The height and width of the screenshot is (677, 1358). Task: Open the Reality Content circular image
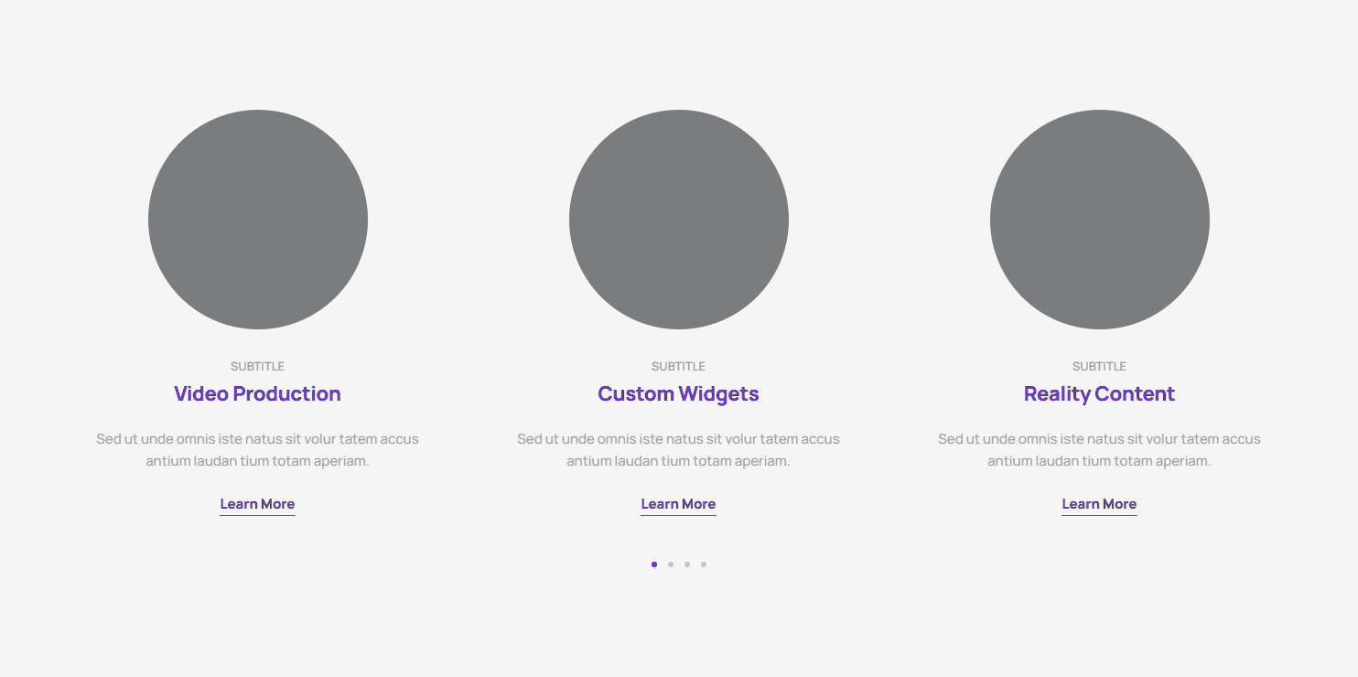tap(1100, 220)
